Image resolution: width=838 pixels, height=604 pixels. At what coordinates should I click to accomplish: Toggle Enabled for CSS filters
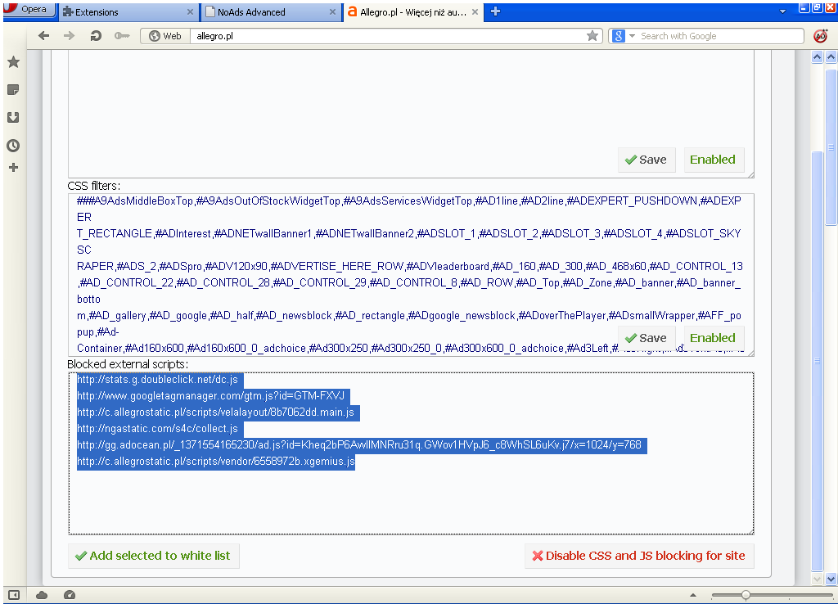[714, 338]
